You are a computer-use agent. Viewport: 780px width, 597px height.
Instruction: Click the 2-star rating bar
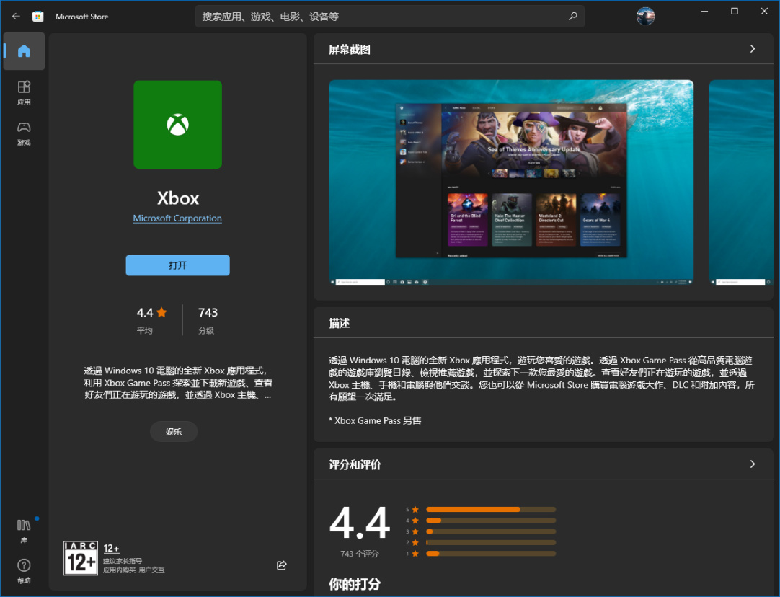490,542
